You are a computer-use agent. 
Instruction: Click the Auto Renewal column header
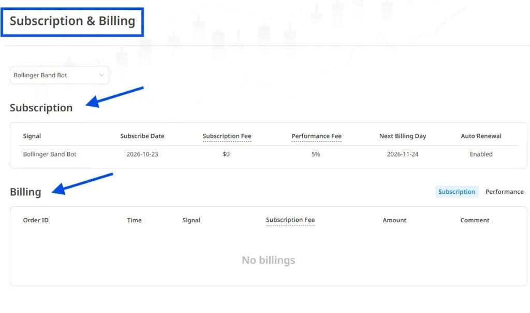click(481, 136)
